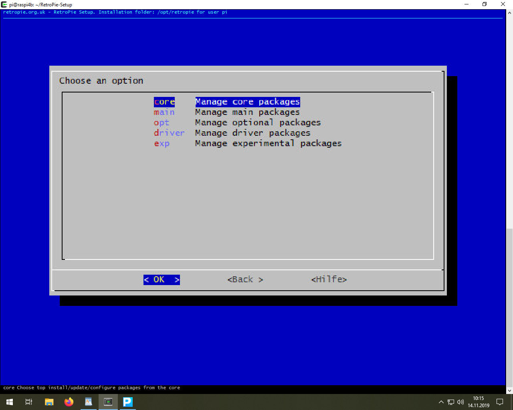Launch File Explorer from the taskbar
The image size is (513, 410).
(49, 402)
